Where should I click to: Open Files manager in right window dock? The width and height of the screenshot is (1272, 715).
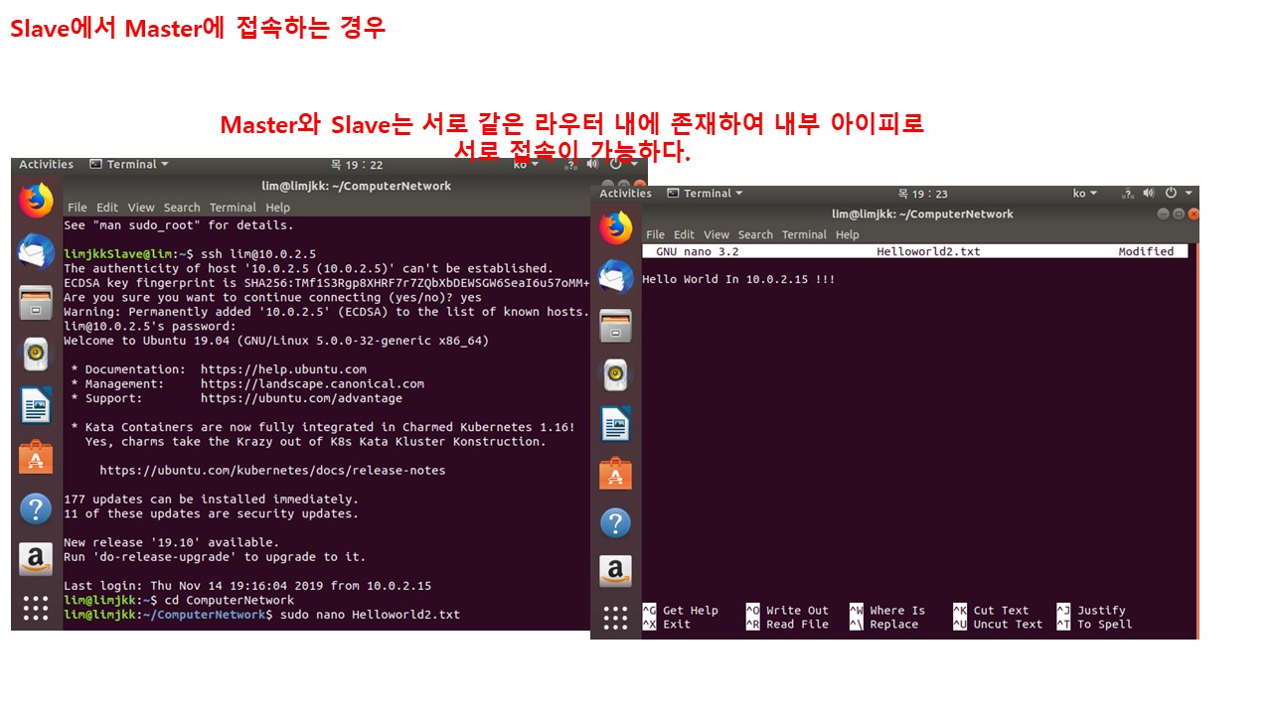pyautogui.click(x=616, y=326)
